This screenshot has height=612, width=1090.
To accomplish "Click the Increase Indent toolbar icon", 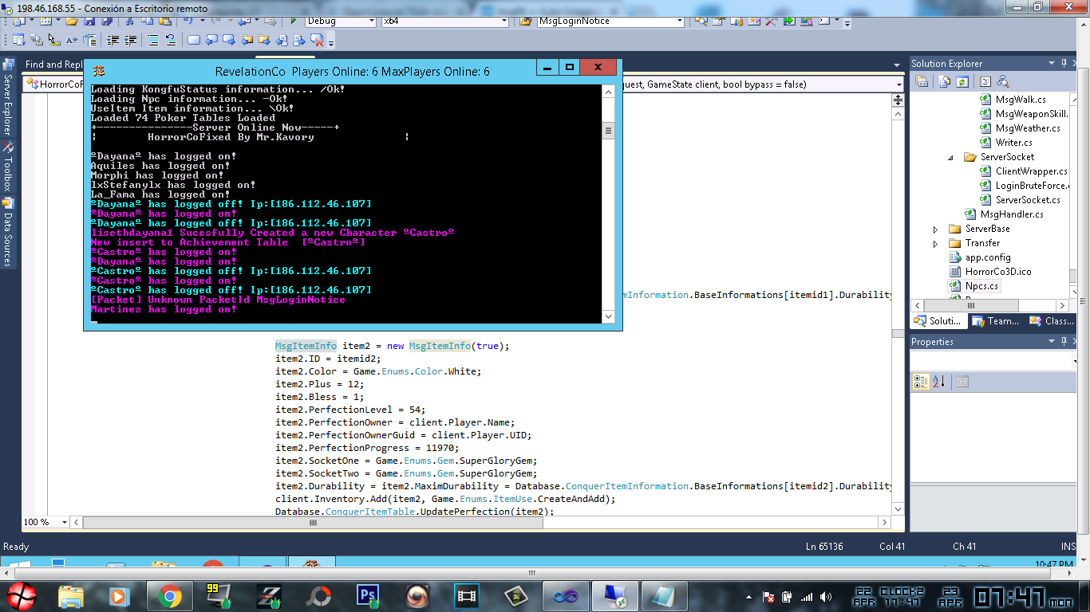I will (130, 40).
